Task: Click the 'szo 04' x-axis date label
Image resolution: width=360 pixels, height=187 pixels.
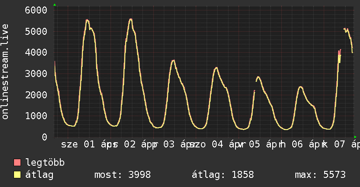Action: tap(206, 144)
